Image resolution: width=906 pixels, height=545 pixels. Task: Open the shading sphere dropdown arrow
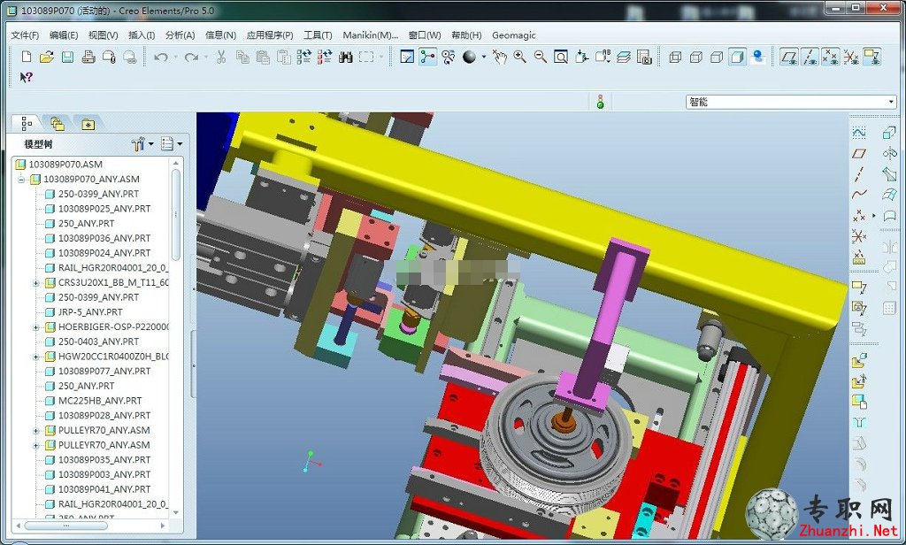point(484,57)
